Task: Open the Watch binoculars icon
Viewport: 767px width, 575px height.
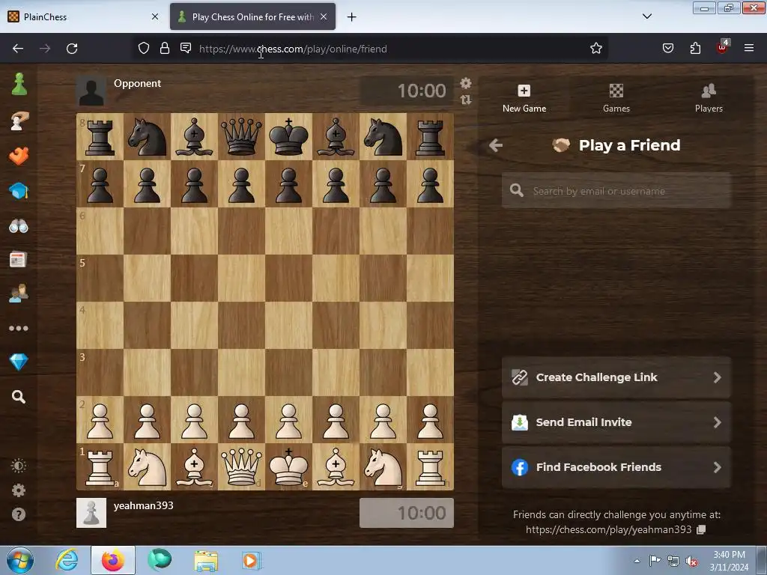Action: point(19,226)
